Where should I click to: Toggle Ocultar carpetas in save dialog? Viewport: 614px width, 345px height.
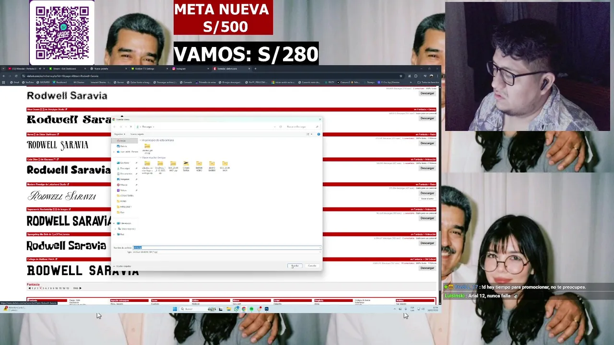click(x=122, y=266)
